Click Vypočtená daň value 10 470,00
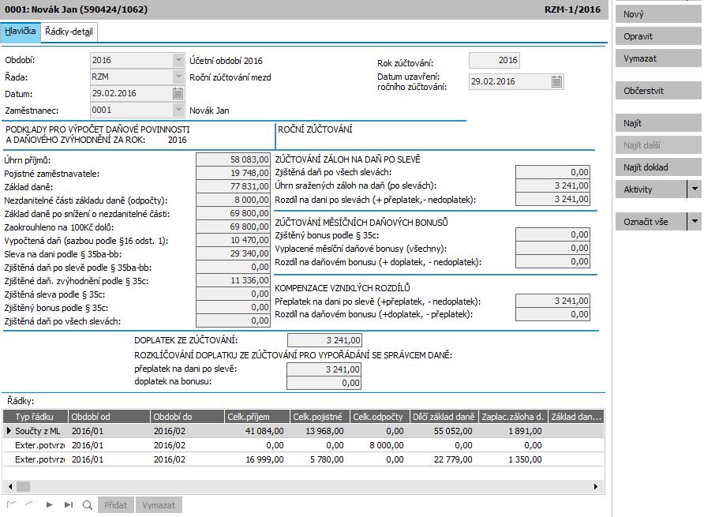The image size is (704, 517). coord(233,240)
